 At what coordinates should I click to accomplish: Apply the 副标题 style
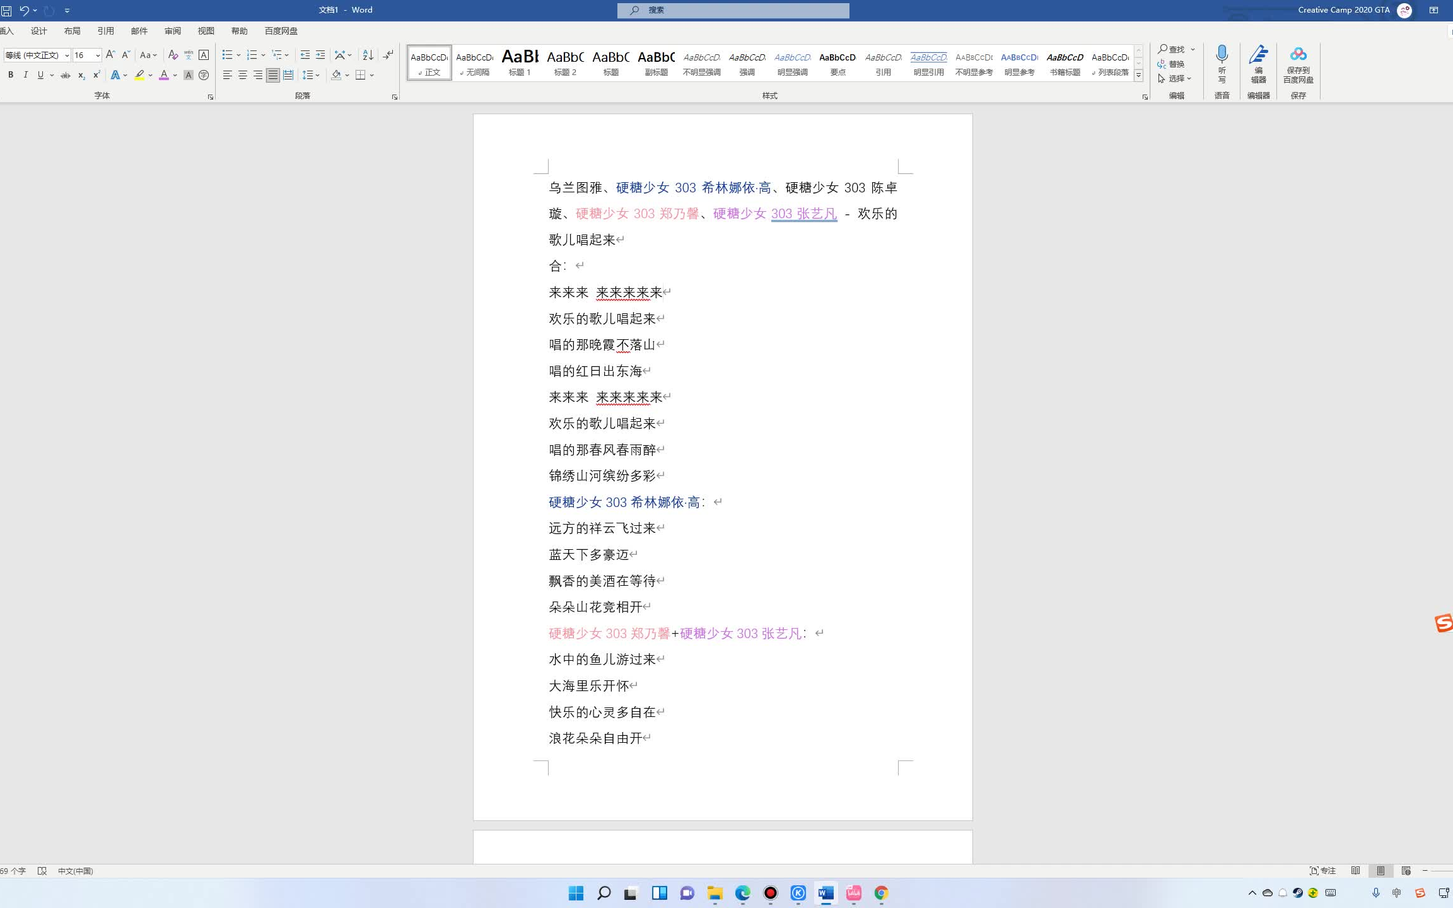pos(656,62)
